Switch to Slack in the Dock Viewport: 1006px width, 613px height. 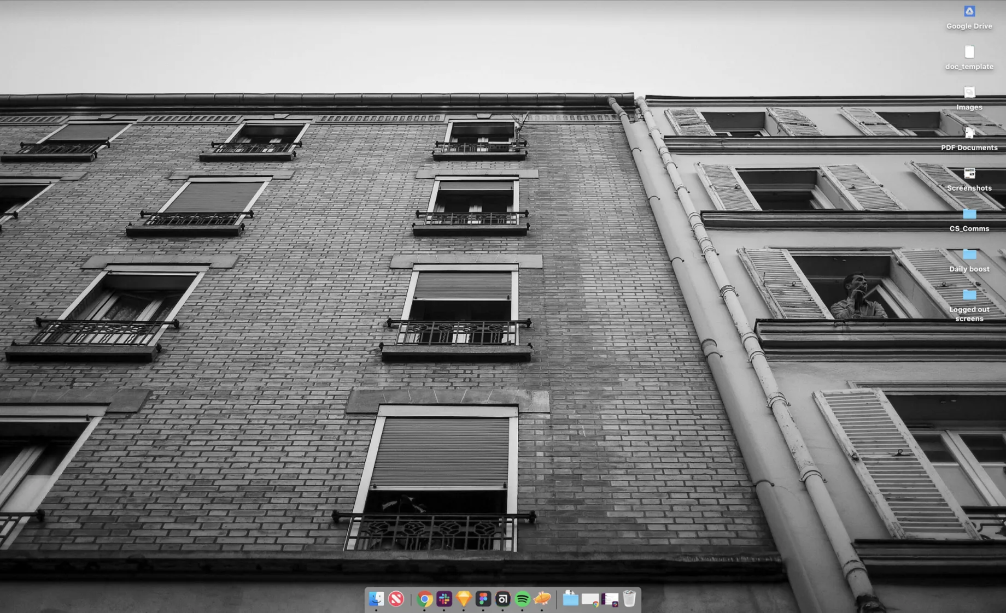444,599
